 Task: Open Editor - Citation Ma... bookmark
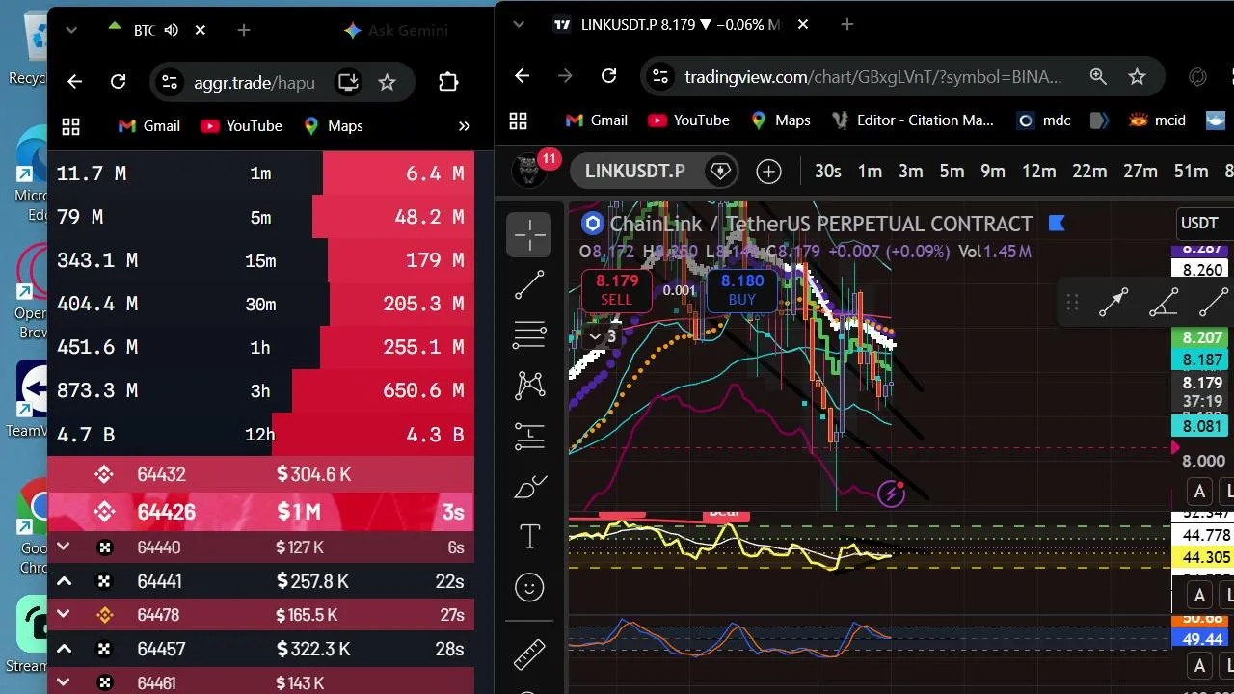(912, 120)
